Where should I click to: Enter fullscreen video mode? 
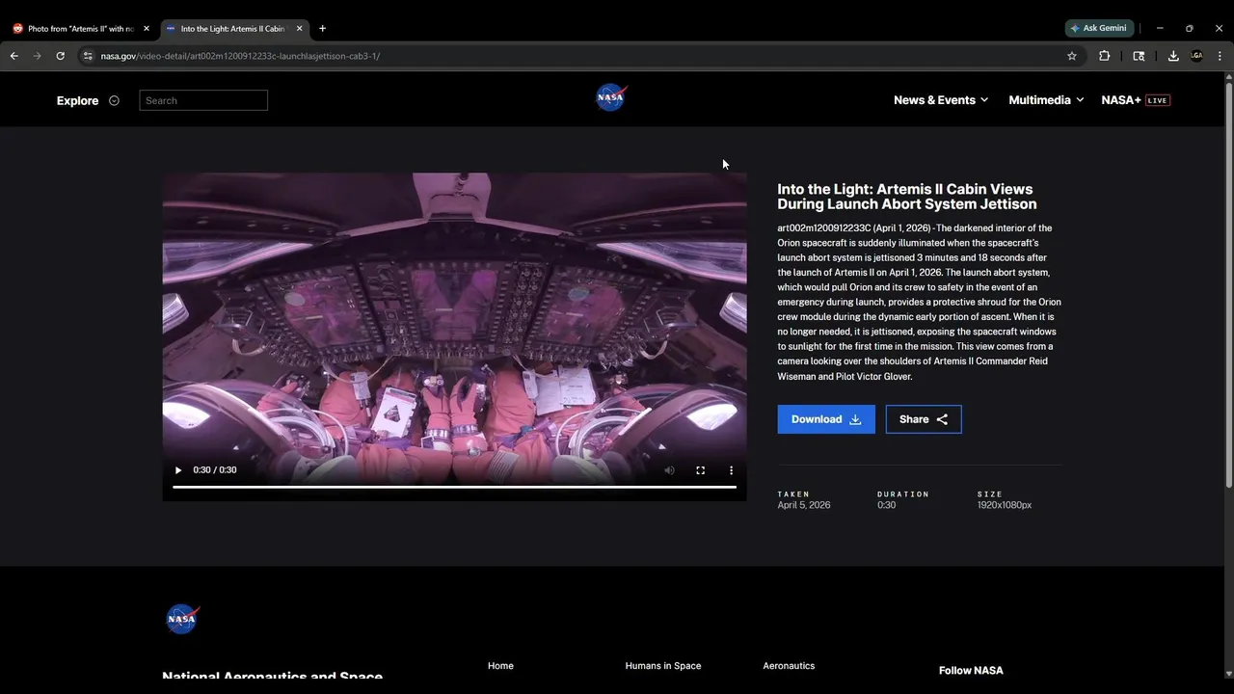click(700, 470)
